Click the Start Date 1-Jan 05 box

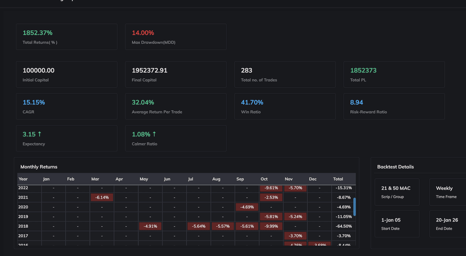pos(397,224)
